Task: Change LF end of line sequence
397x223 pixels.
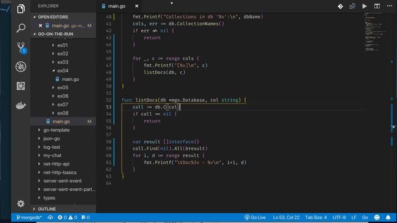Action: point(354,217)
